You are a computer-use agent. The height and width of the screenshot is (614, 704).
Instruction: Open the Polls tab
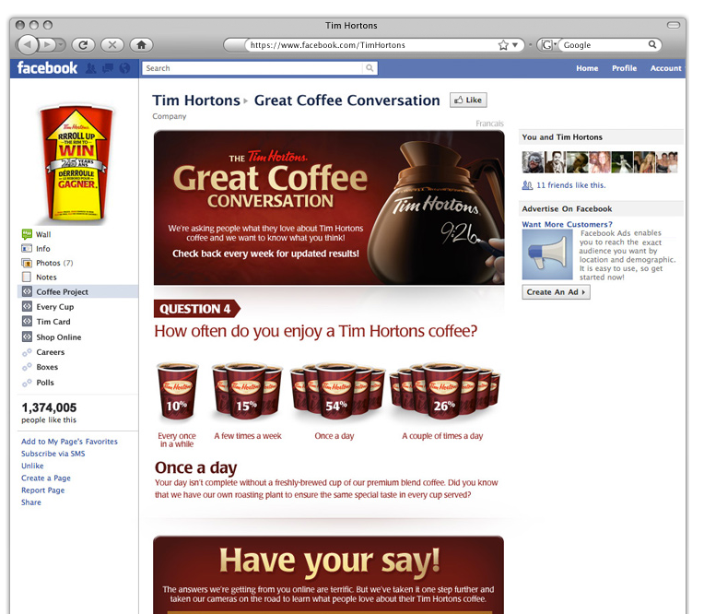click(45, 383)
